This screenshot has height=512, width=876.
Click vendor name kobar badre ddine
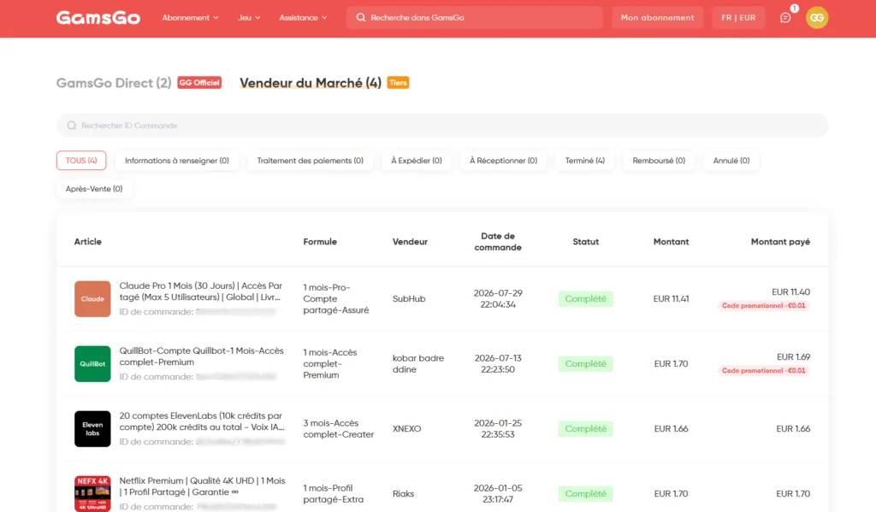(417, 364)
